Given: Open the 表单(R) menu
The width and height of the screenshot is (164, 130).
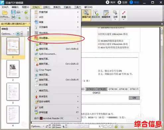Looking at the screenshot, I should pyautogui.click(x=57, y=7).
